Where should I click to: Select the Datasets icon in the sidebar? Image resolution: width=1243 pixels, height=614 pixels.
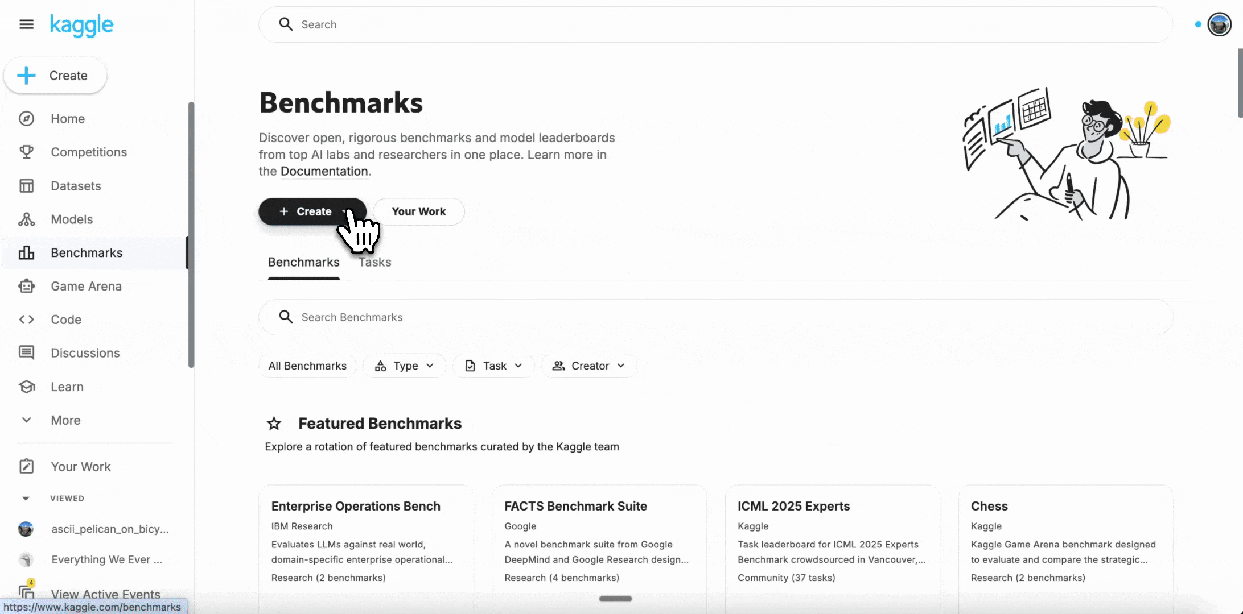coord(27,185)
